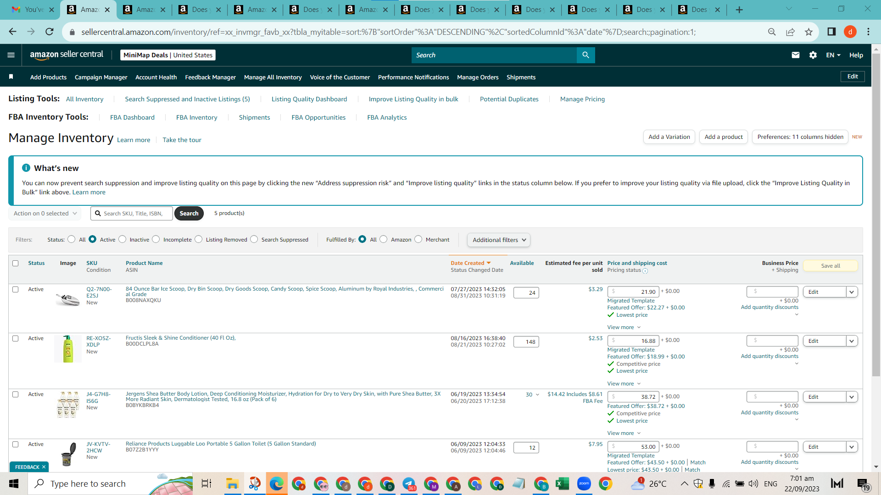Select the Listing Removed status filter
The height and width of the screenshot is (495, 881).
click(x=198, y=239)
